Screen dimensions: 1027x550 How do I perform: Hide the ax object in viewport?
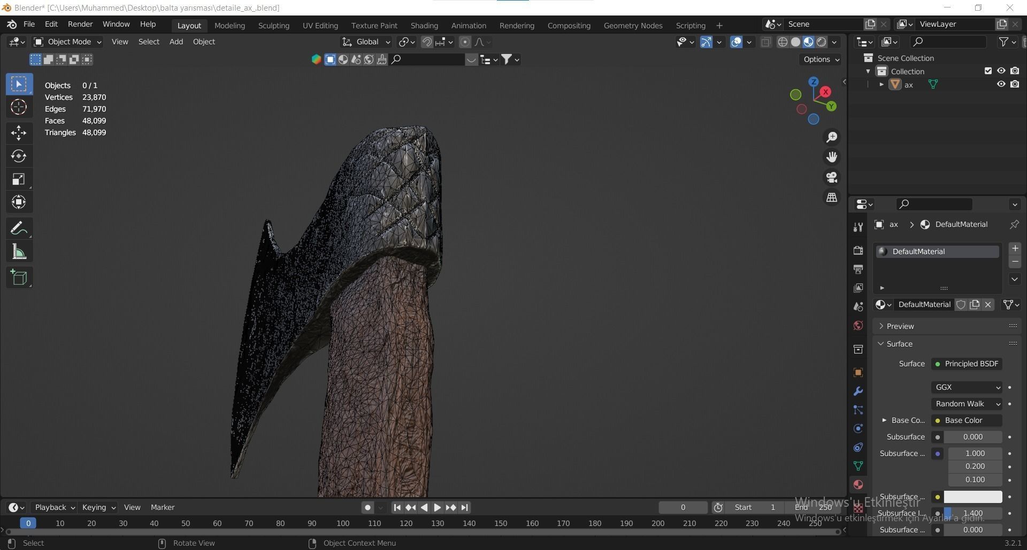1001,84
